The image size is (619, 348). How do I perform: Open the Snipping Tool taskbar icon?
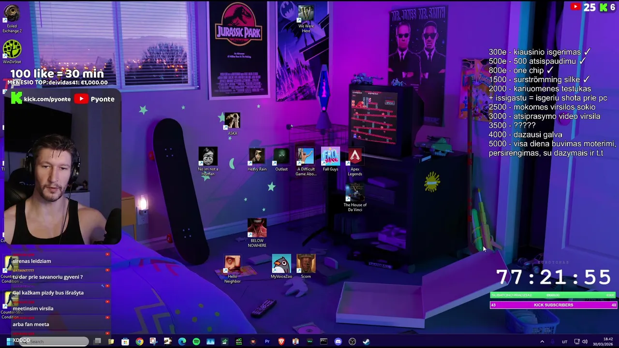click(x=153, y=342)
